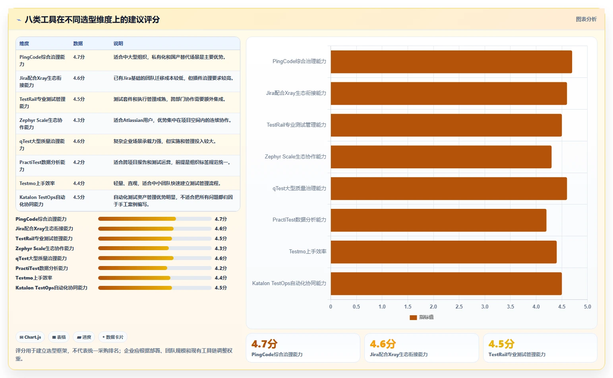613x378 pixels.
Task: Click the Testmo上手效率 progress bar
Action: 155,278
